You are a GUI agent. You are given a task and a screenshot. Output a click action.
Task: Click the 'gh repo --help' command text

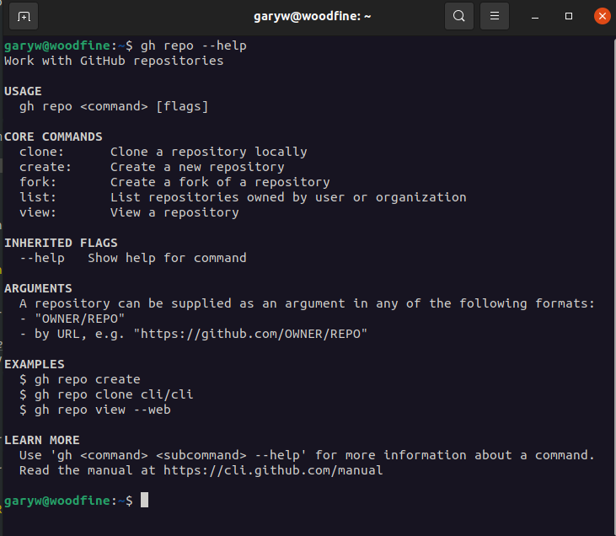tap(194, 46)
